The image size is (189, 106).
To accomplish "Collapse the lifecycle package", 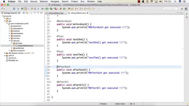I will pyautogui.click(x=9, y=41).
